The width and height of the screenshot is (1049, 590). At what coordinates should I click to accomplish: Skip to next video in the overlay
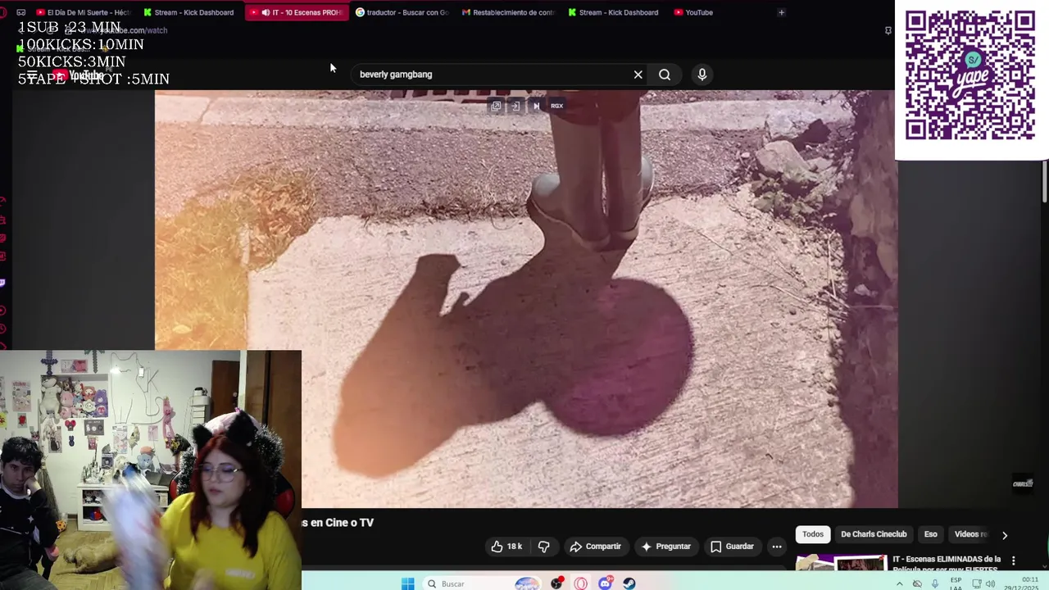pos(536,106)
